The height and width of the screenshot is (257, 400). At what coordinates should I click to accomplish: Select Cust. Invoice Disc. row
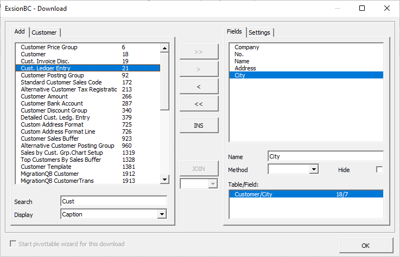click(88, 61)
